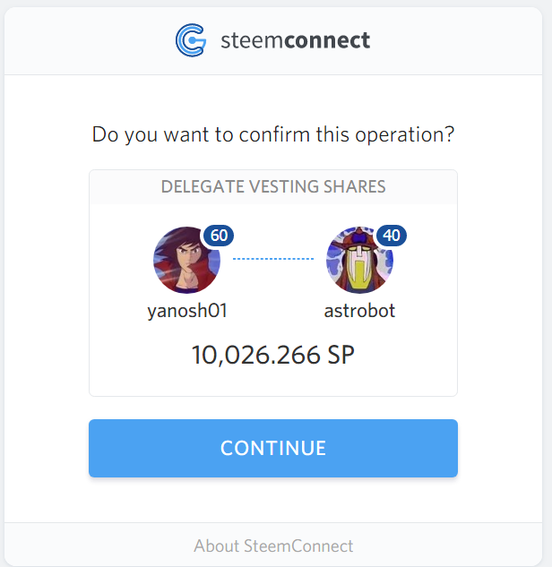552x567 pixels.
Task: Click the reputation badge showing 40
Action: pos(392,236)
